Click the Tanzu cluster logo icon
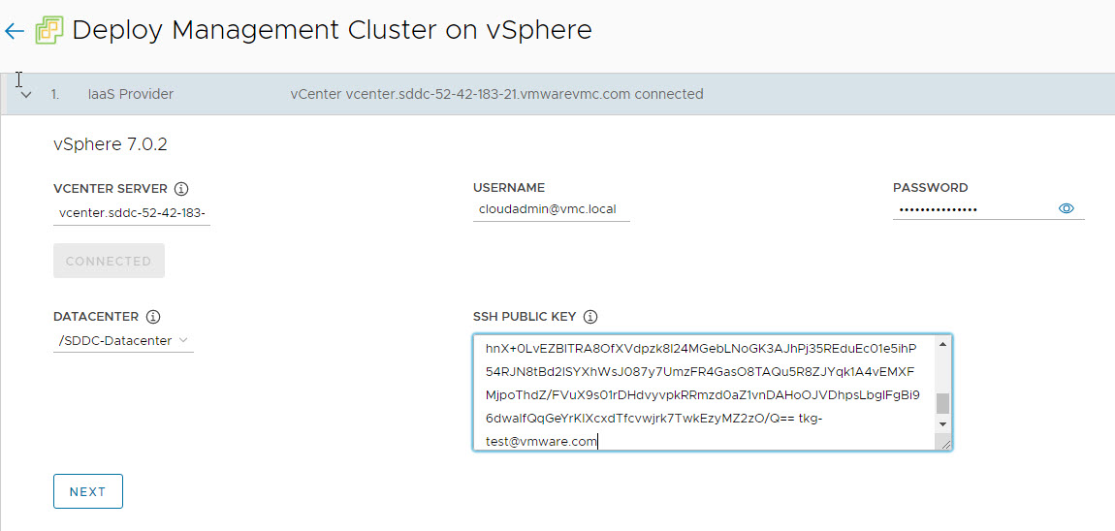1115x531 pixels. pos(48,31)
